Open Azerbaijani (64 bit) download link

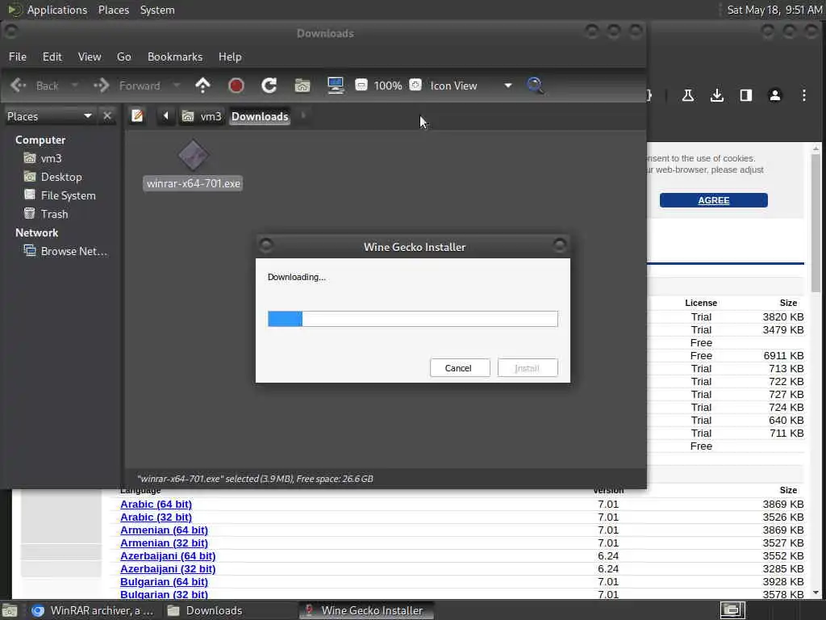(x=168, y=556)
